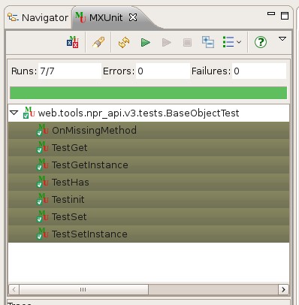Click the OnMissingMethod test status icon
Screen dimensions: 299x305
42,130
